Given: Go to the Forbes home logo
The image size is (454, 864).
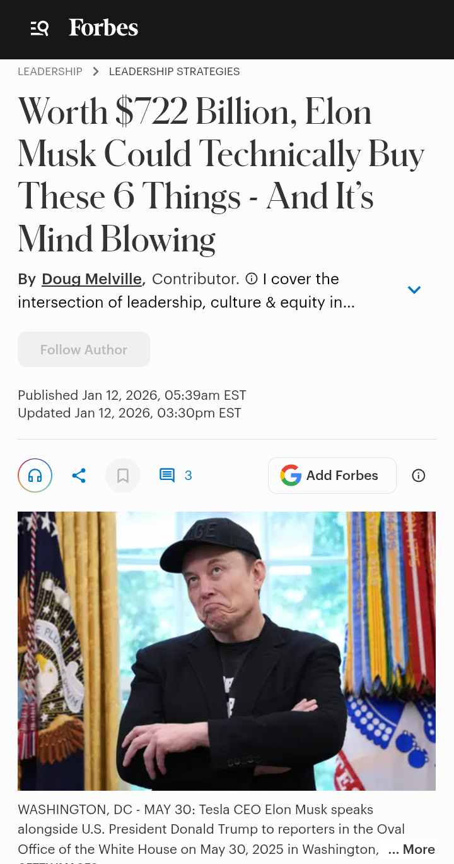Looking at the screenshot, I should [x=103, y=28].
